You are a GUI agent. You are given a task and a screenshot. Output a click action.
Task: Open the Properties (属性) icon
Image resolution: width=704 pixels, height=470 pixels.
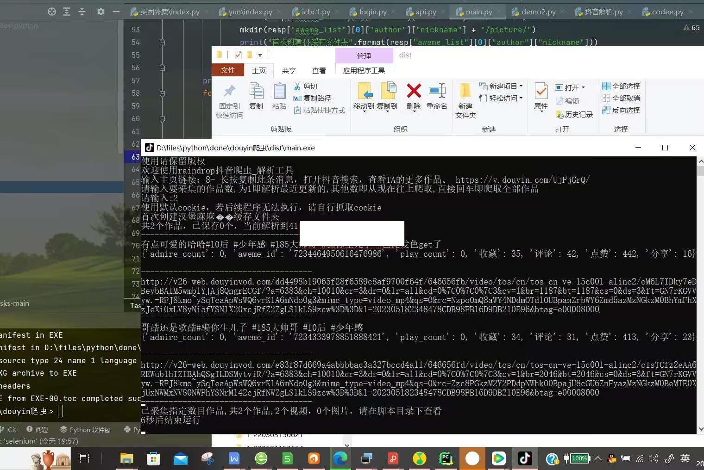point(541,92)
